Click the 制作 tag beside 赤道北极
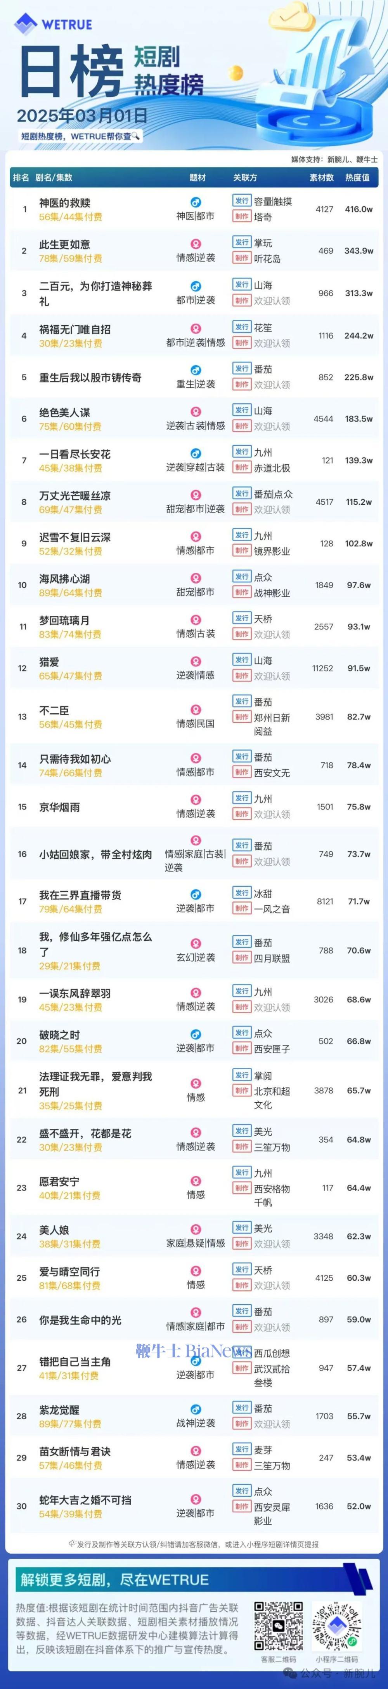This screenshot has height=1689, width=388. (242, 467)
